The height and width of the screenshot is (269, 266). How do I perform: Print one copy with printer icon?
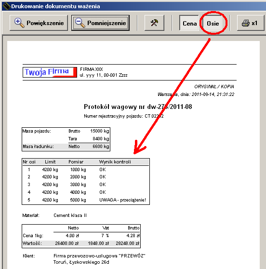click(x=251, y=23)
